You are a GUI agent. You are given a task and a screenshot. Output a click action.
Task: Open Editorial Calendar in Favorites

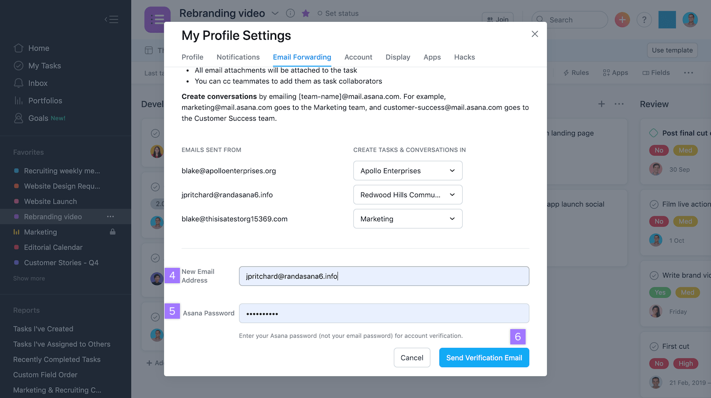coord(53,247)
